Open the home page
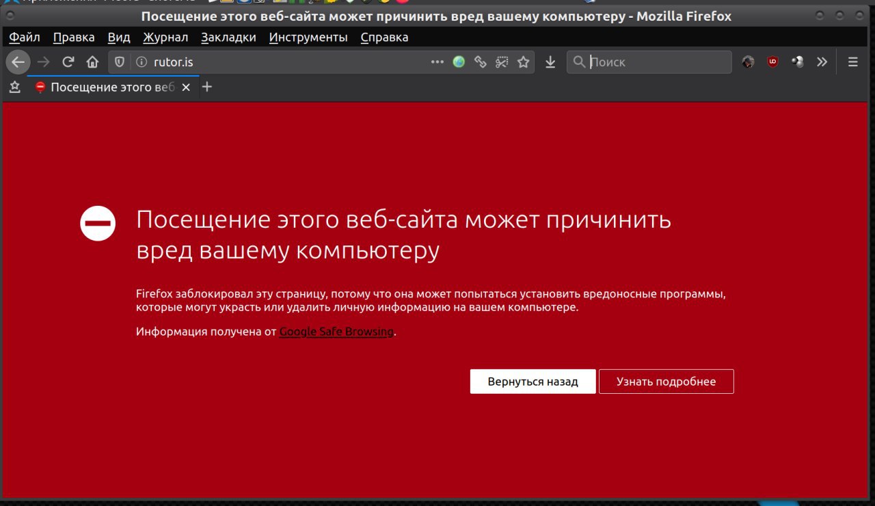This screenshot has width=875, height=506. (x=92, y=62)
